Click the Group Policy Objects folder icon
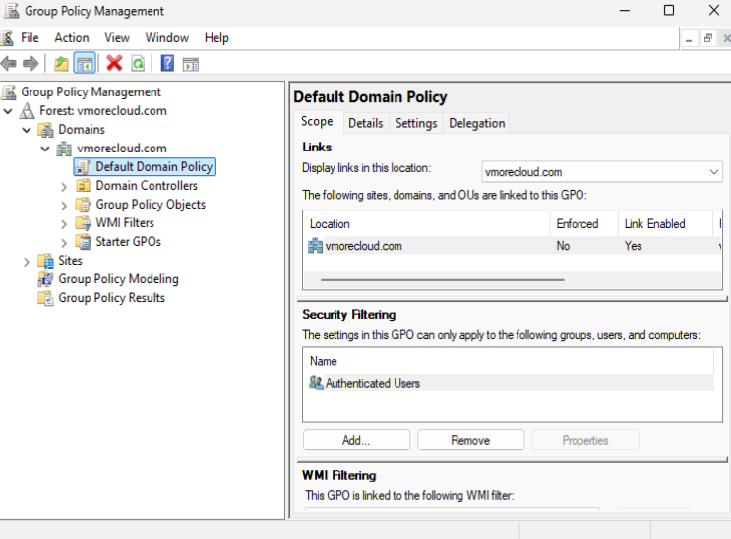 tap(83, 205)
